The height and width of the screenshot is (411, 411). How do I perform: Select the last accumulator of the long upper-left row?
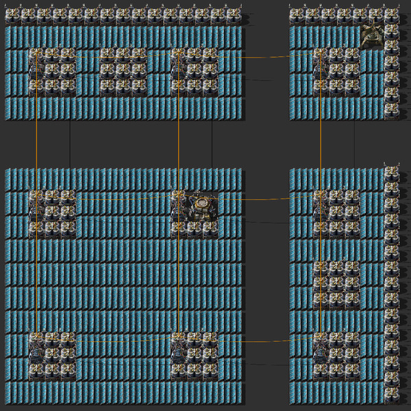tap(234, 16)
